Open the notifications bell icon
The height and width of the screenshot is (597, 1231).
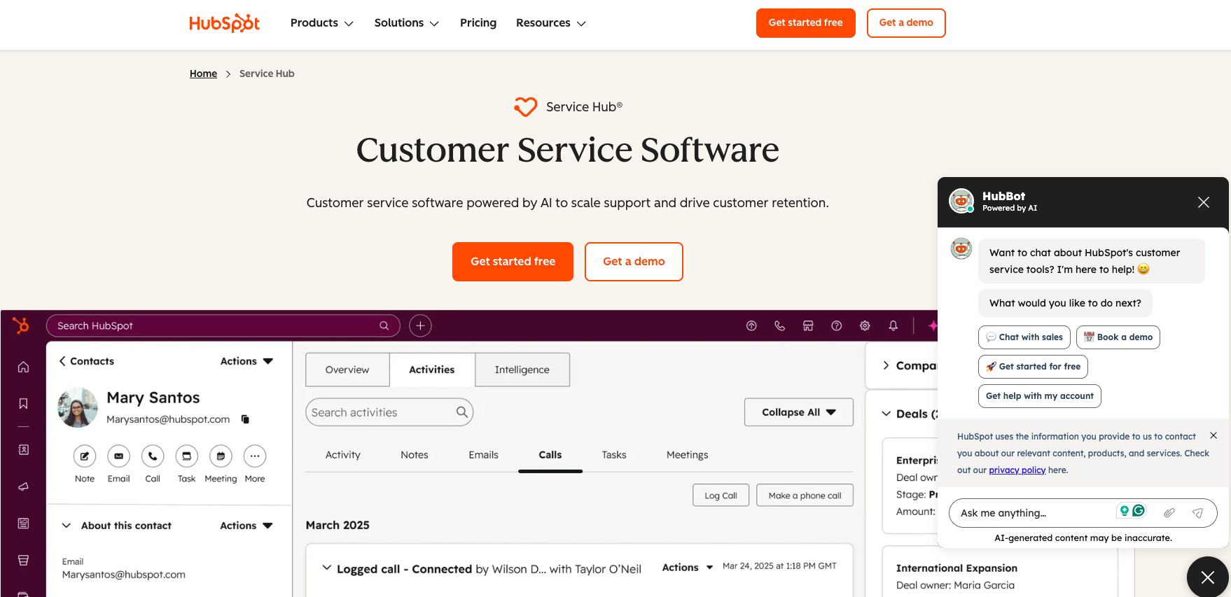click(893, 325)
